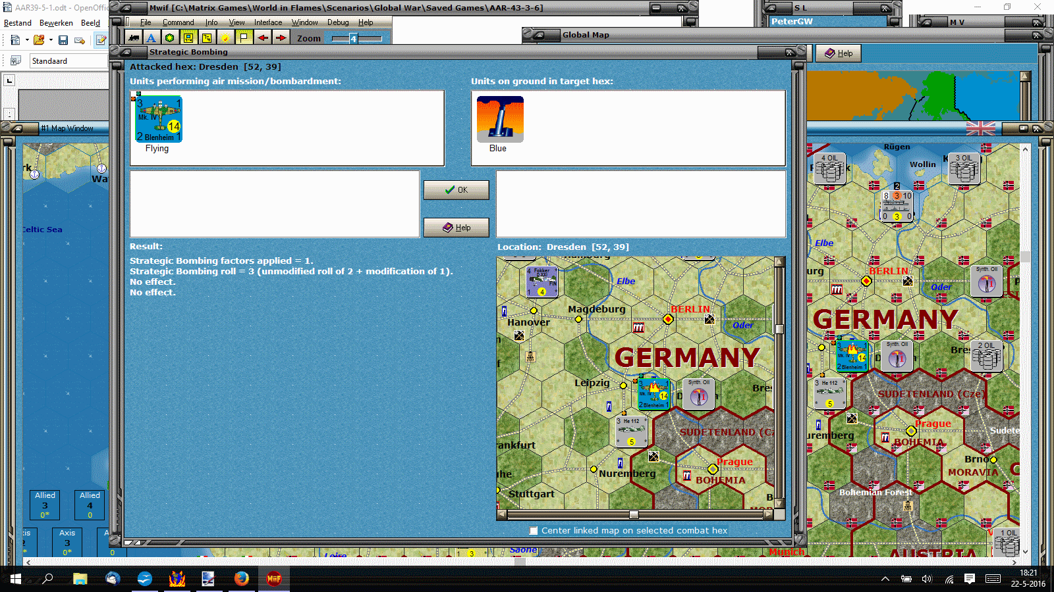The width and height of the screenshot is (1054, 592).
Task: Open the Info menu
Action: point(211,22)
